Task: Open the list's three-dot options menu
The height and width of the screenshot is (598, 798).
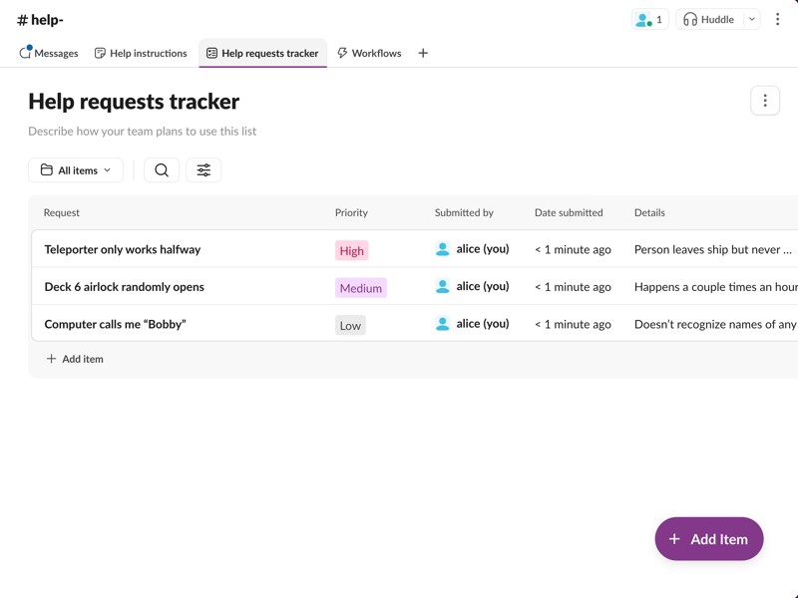Action: pyautogui.click(x=765, y=101)
